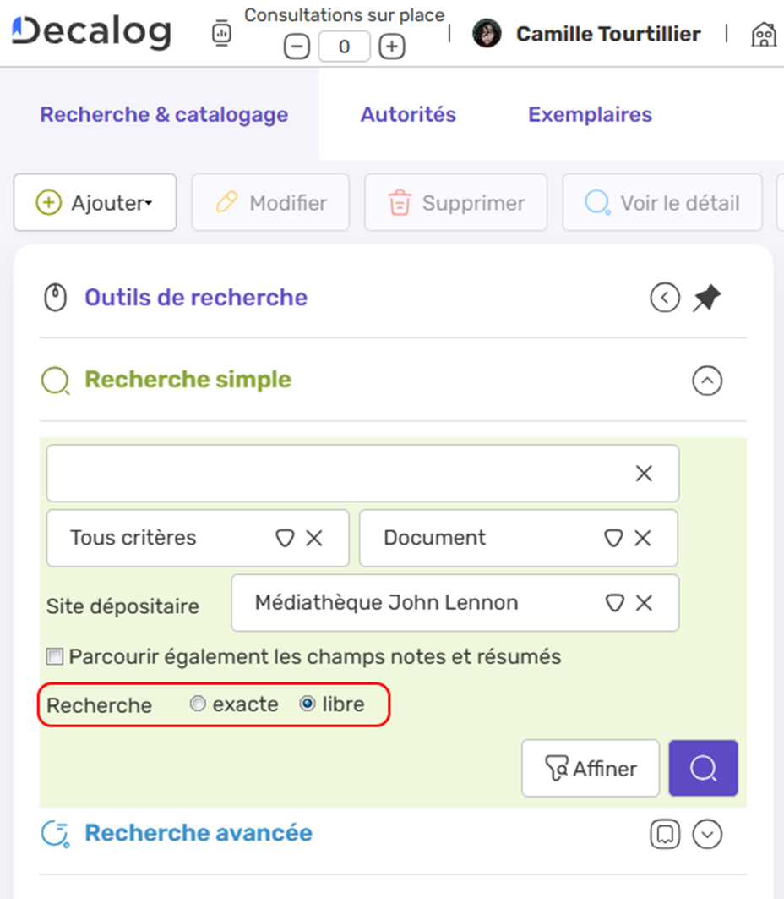The width and height of the screenshot is (784, 899).
Task: Launch search with purple magnifier button
Action: coord(703,768)
